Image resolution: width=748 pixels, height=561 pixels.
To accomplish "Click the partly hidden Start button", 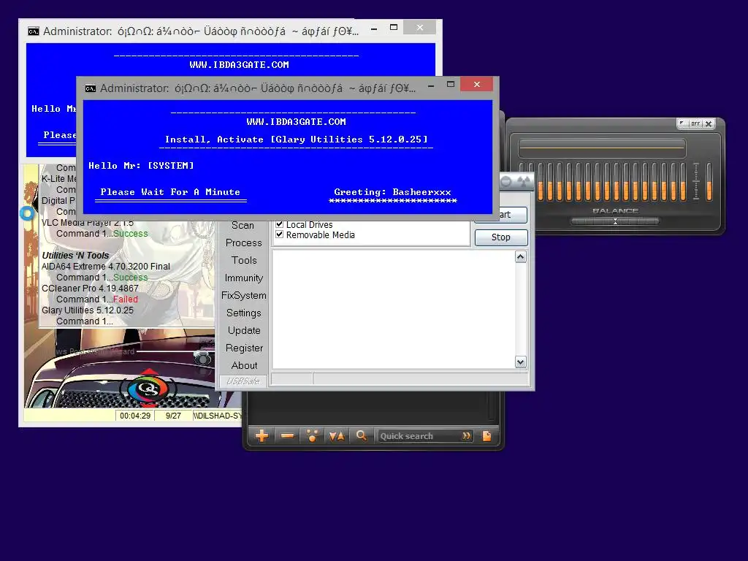I will (x=514, y=215).
